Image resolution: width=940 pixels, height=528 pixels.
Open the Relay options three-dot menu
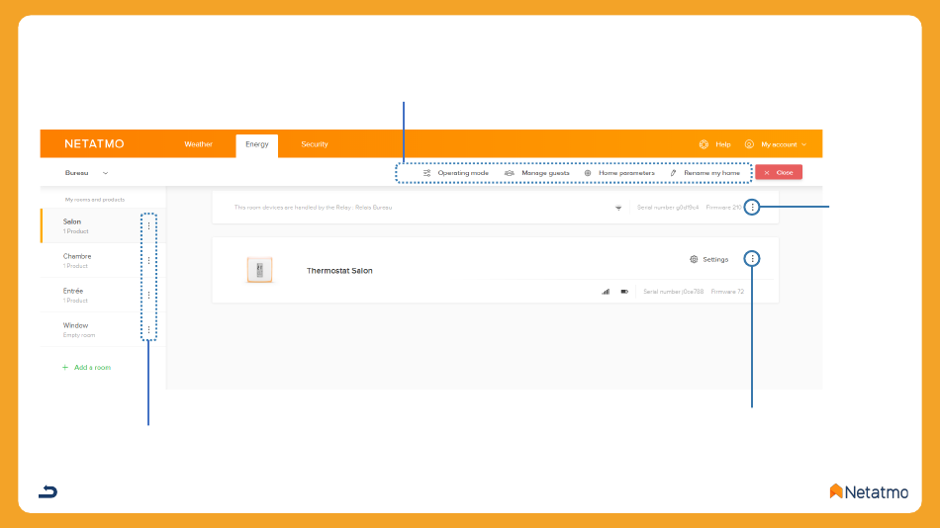pos(752,208)
